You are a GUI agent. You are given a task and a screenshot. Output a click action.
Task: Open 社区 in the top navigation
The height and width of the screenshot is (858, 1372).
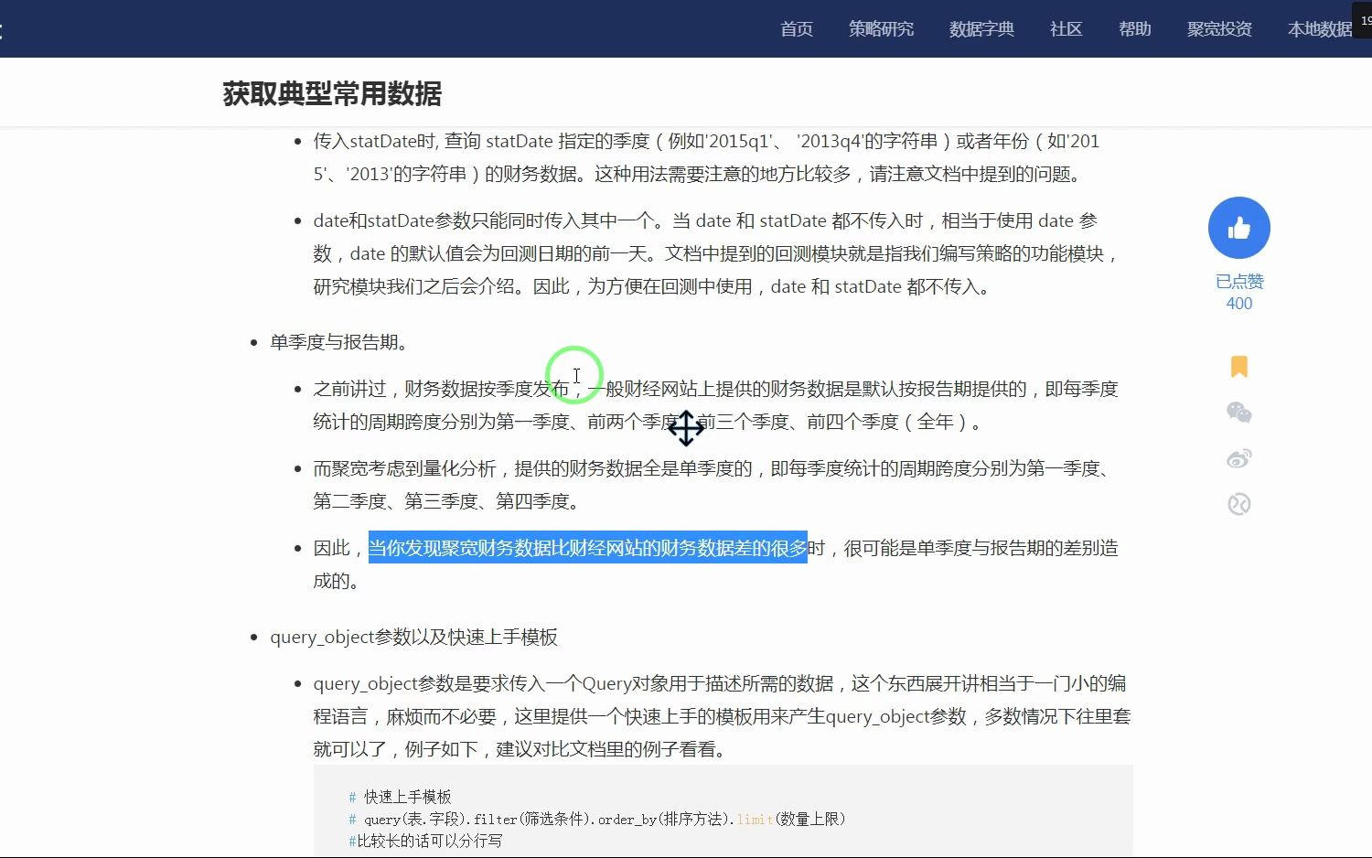[x=1066, y=29]
